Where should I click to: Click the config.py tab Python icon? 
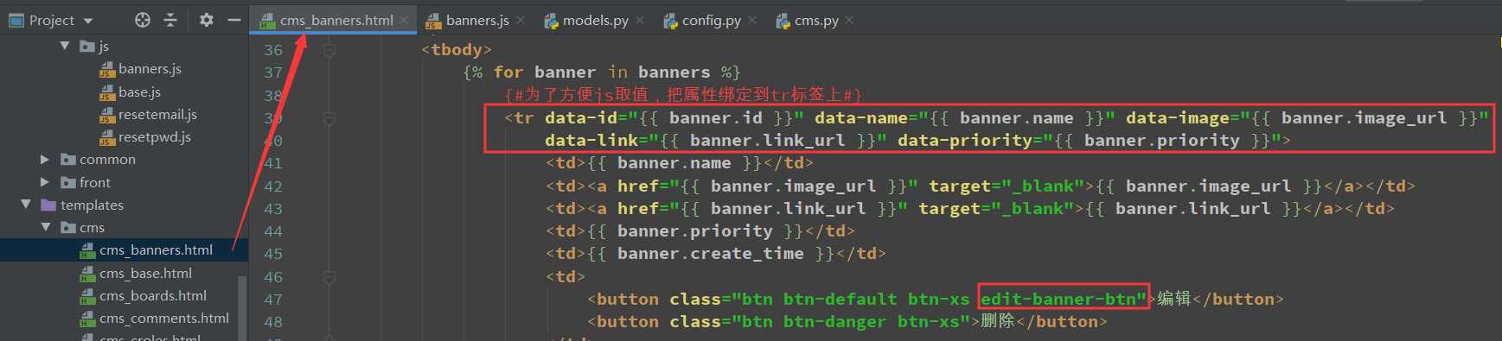tap(670, 21)
